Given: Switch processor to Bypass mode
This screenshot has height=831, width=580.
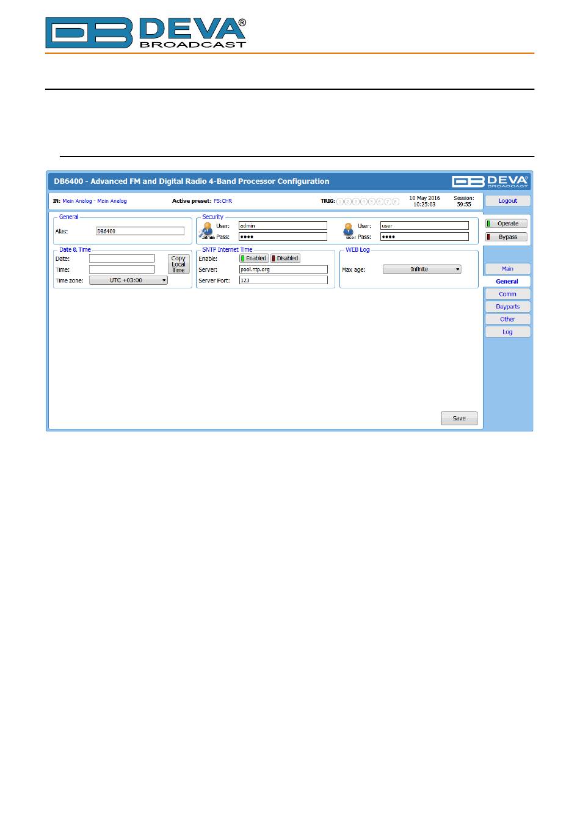Looking at the screenshot, I should coord(507,237).
